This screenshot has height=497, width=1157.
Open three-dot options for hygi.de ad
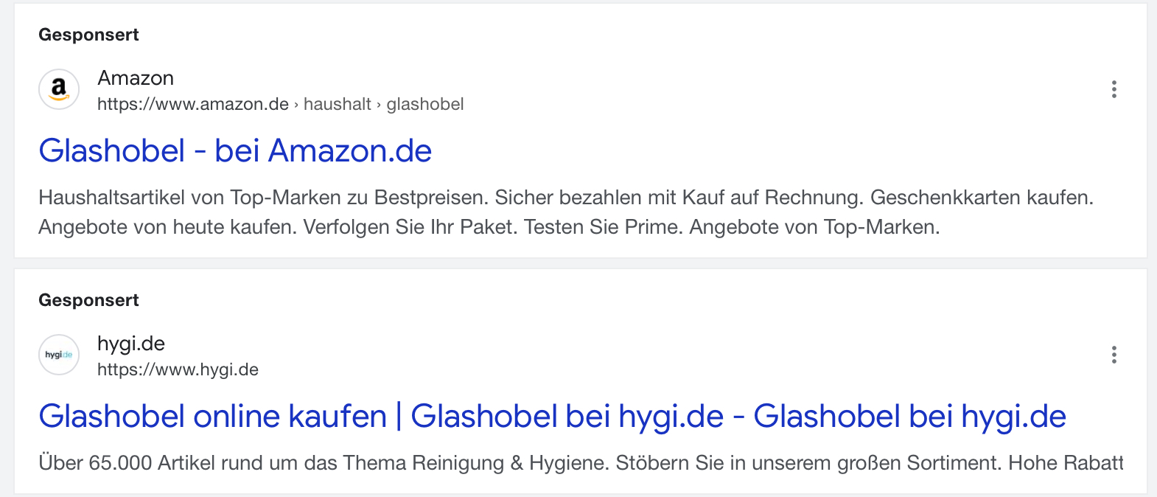[x=1114, y=355]
